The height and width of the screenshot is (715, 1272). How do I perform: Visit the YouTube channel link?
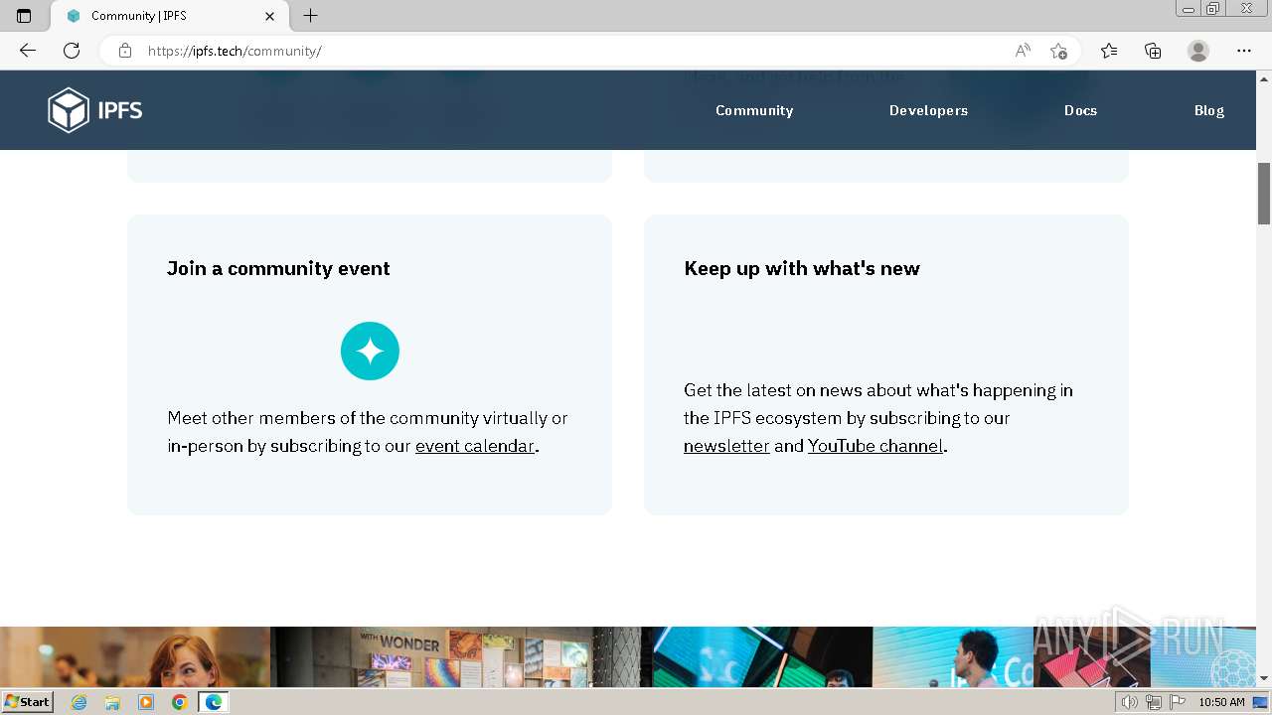click(x=875, y=446)
